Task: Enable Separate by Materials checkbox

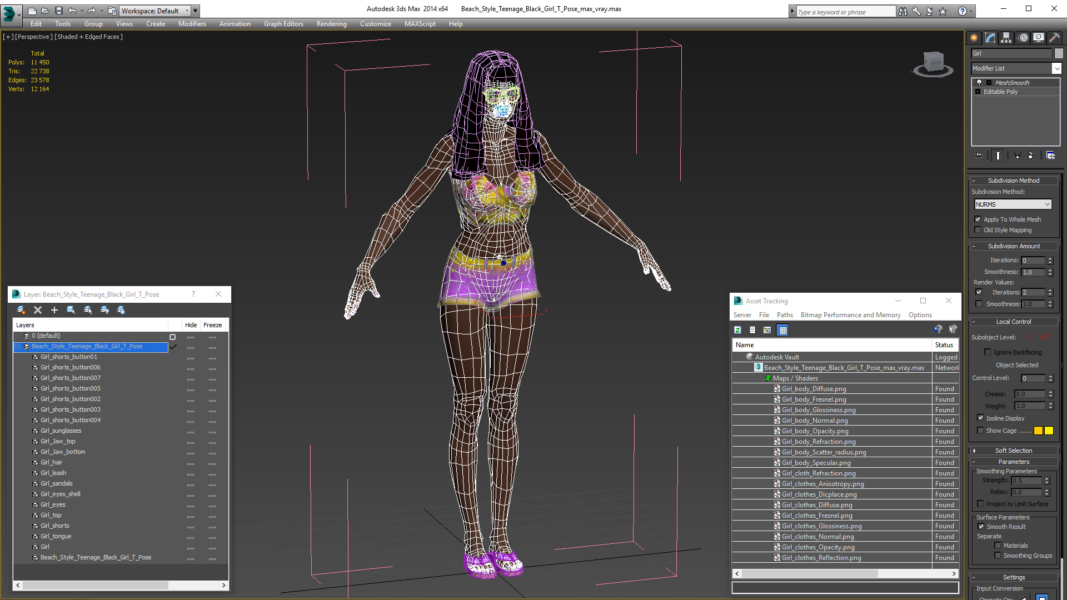Action: coord(998,546)
